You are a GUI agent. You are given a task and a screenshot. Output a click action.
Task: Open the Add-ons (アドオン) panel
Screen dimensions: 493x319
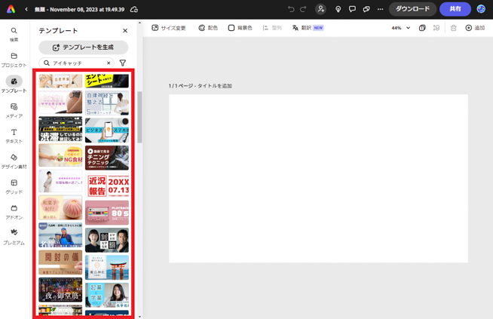[14, 211]
